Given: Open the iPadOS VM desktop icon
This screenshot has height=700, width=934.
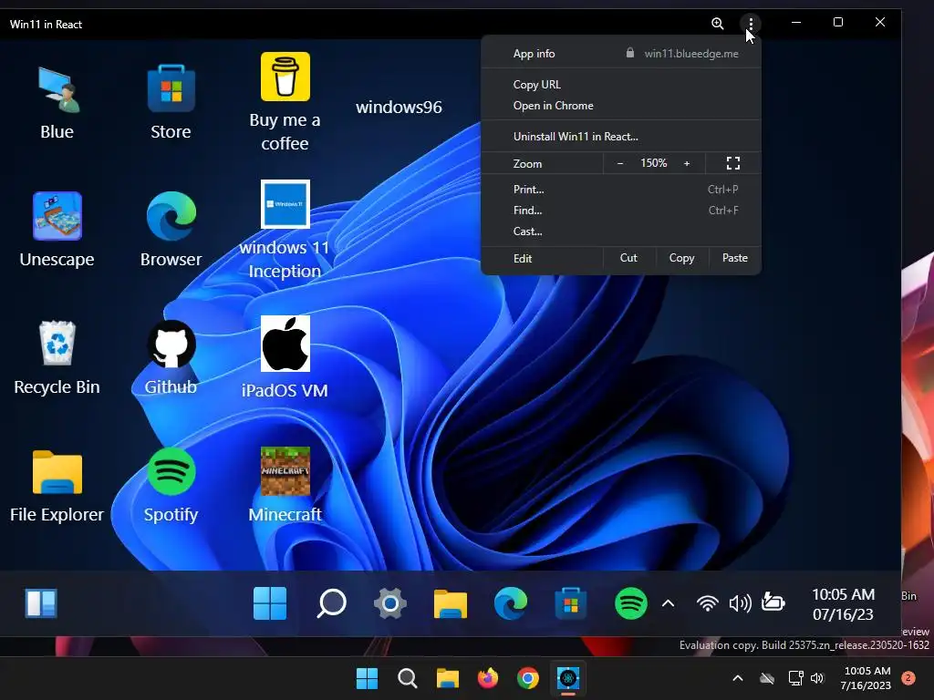Looking at the screenshot, I should pos(285,357).
